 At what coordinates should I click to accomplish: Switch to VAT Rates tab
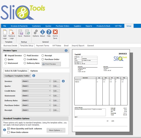pyautogui.click(x=57, y=45)
